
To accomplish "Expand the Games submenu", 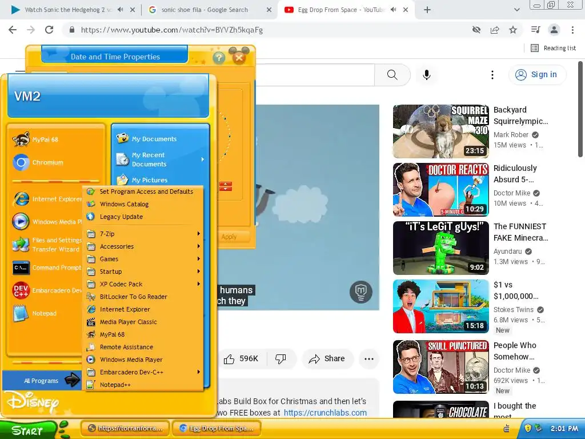I will [143, 259].
